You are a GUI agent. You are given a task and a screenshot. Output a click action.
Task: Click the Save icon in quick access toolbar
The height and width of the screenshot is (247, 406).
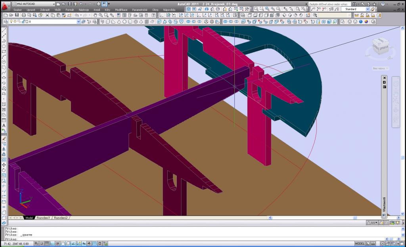click(69, 4)
